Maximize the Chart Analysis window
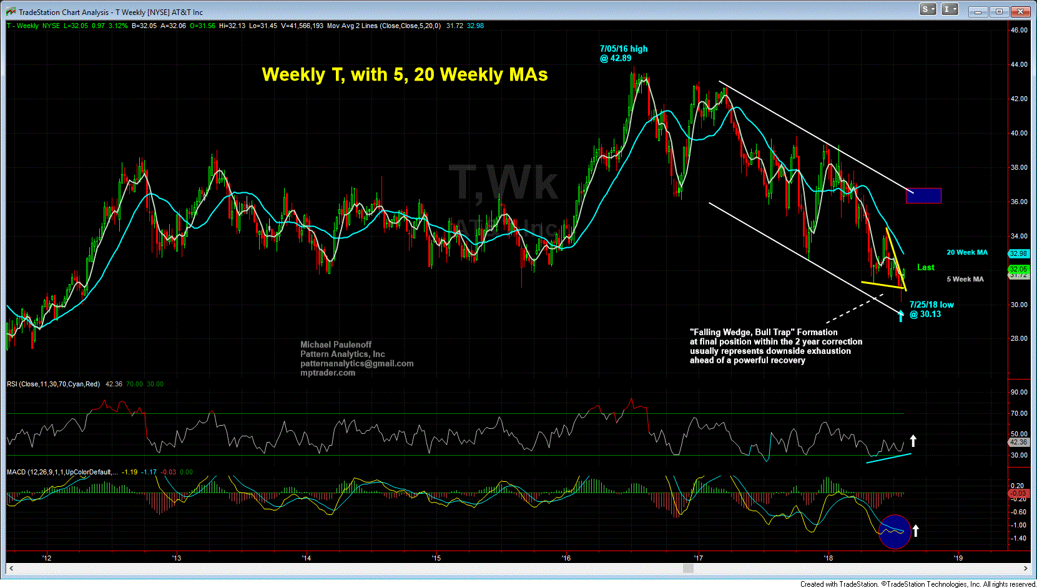The image size is (1037, 588). (1000, 12)
